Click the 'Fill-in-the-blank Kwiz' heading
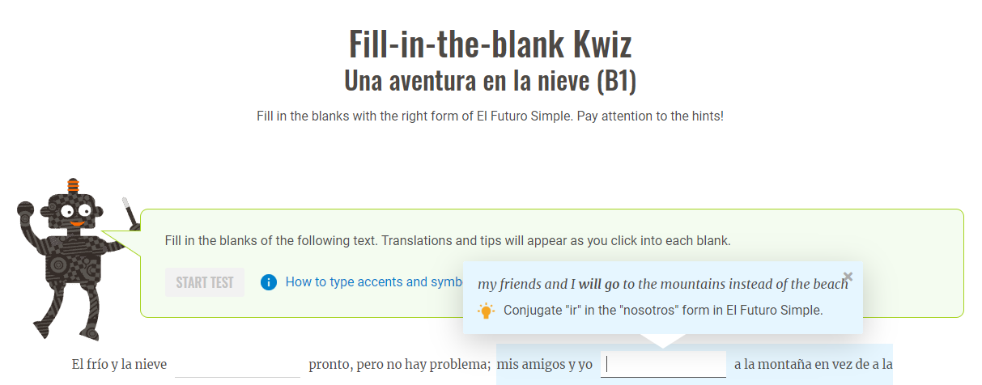The height and width of the screenshot is (385, 982). (491, 44)
